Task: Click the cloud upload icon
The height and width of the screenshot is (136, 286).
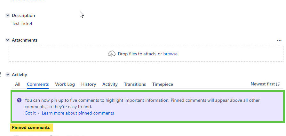Action: point(112,54)
